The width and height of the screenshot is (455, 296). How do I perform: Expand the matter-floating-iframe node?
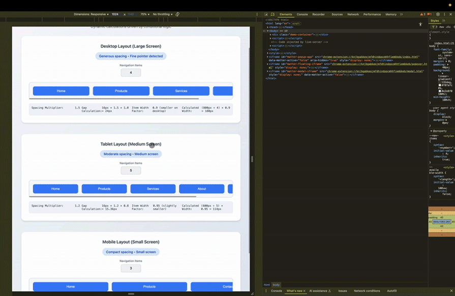268,64
